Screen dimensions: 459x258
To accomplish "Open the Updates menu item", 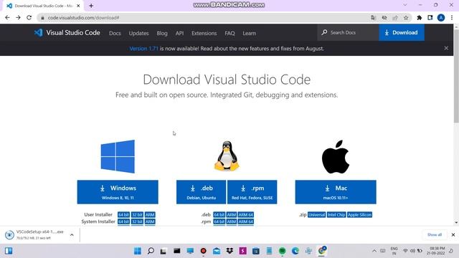I will (138, 33).
